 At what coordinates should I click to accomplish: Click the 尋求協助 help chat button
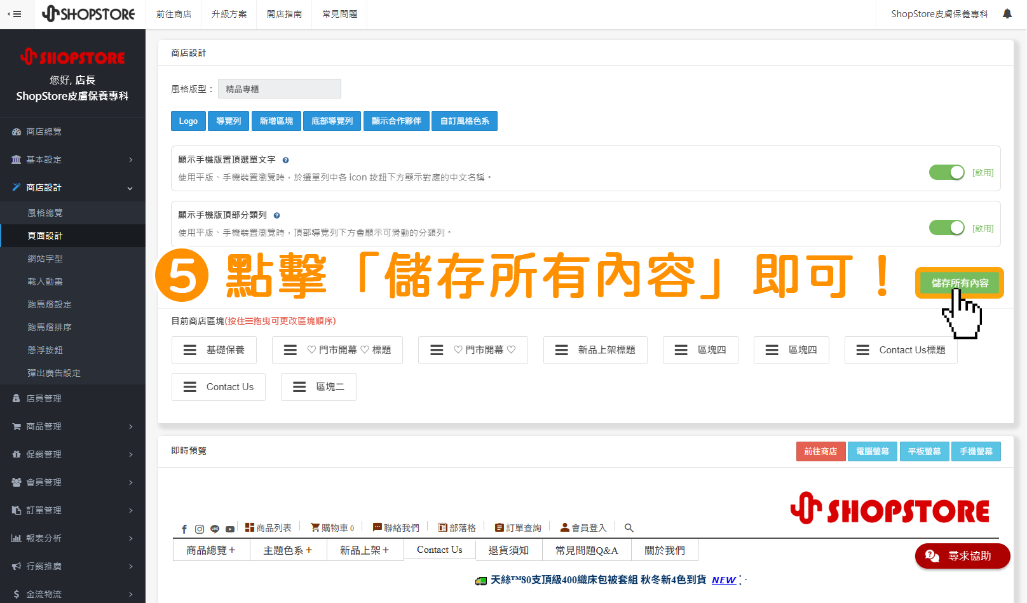click(962, 556)
